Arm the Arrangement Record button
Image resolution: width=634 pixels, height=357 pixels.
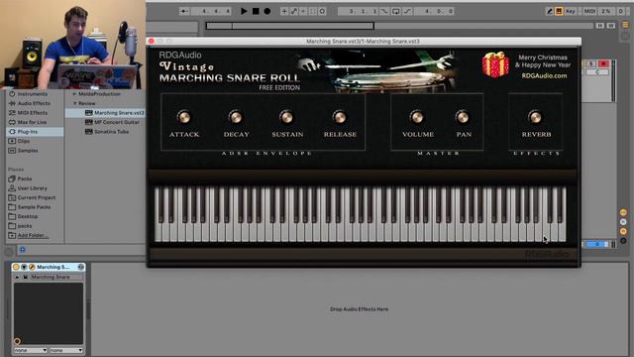coord(267,11)
